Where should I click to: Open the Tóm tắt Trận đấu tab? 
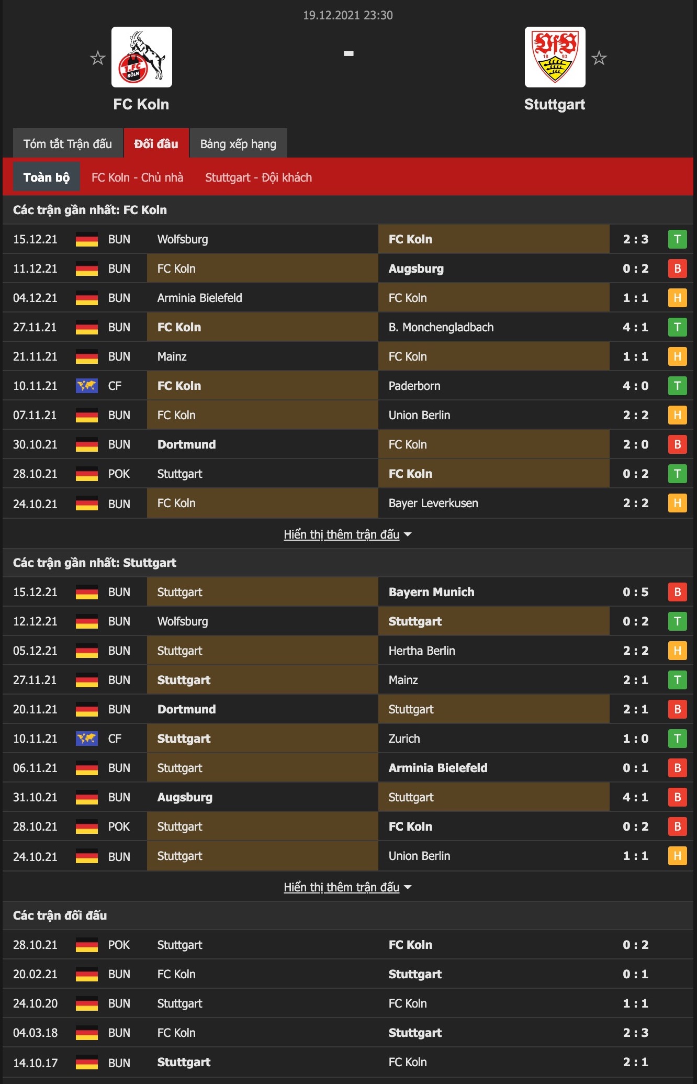click(x=68, y=143)
